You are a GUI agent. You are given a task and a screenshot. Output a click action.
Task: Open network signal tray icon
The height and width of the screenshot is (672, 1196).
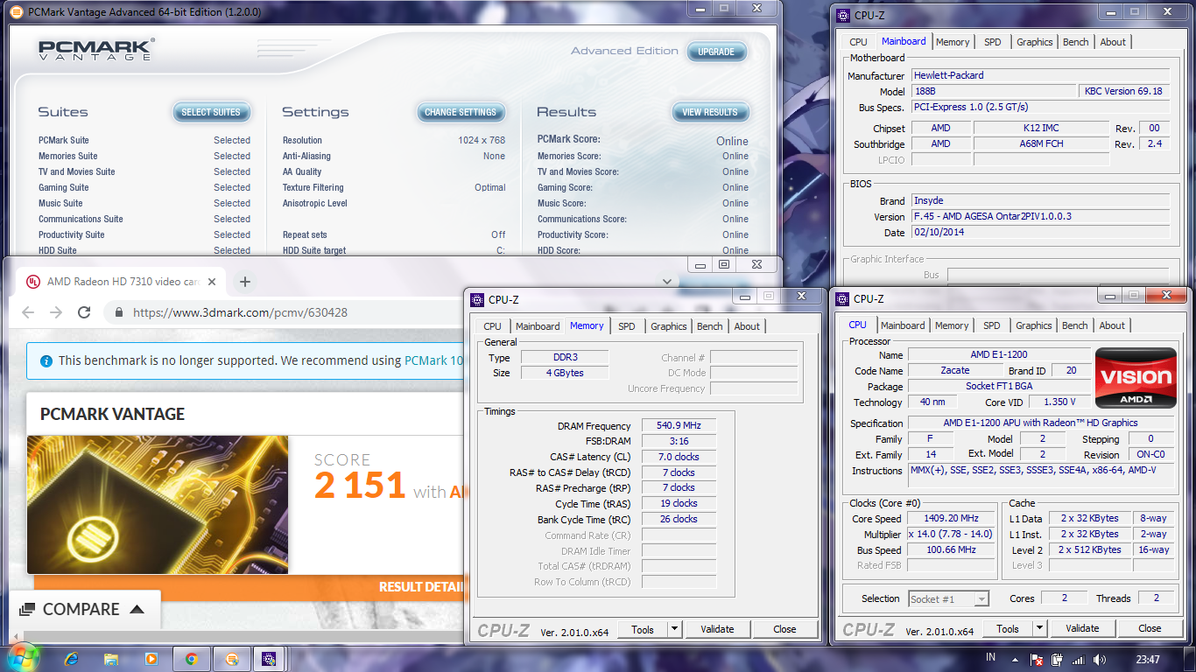pos(1078,660)
